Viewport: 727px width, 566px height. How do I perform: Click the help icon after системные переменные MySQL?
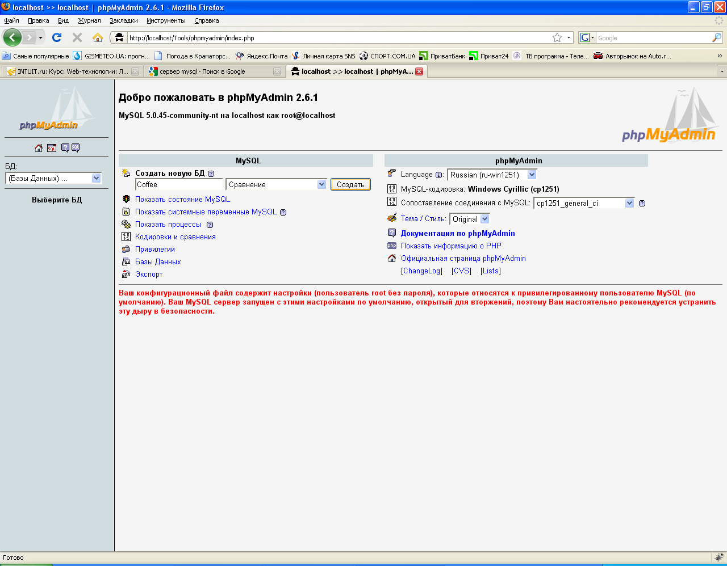coord(283,212)
